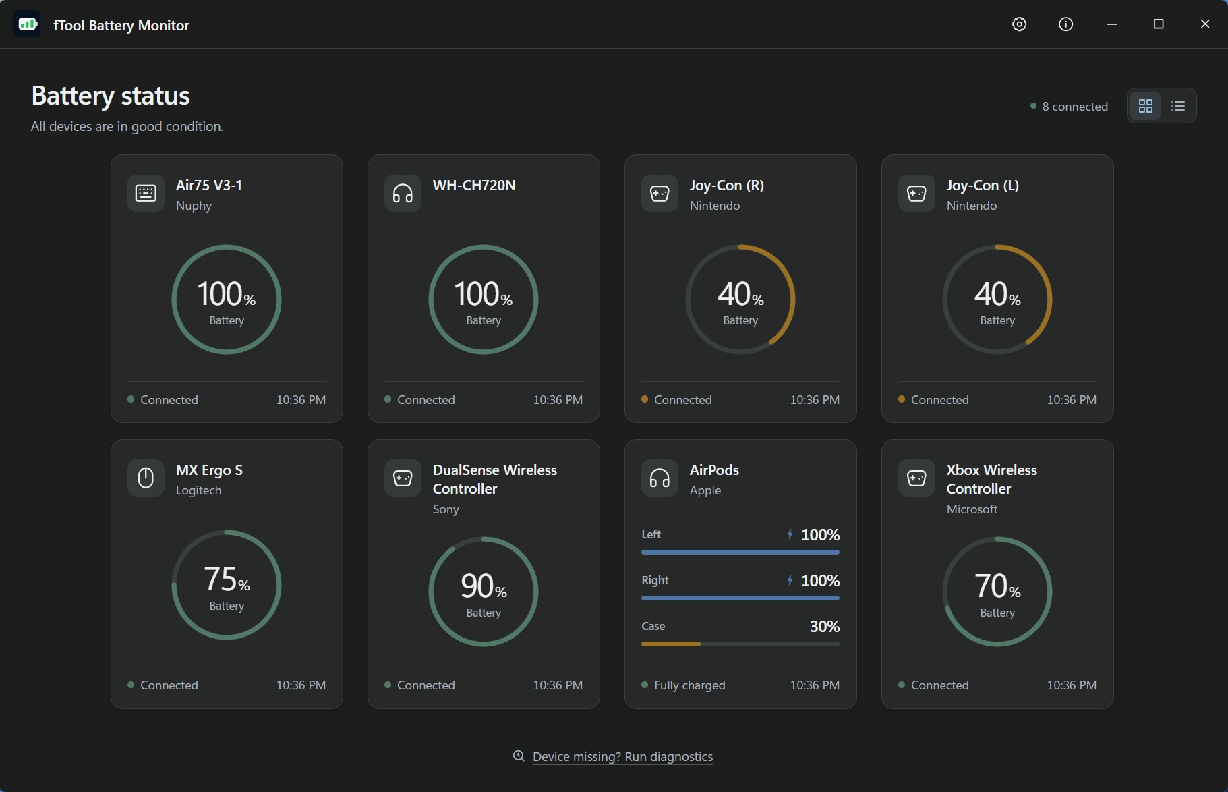Click 'All devices are in good condition.' text
Screen dimensions: 1228x792
point(127,126)
